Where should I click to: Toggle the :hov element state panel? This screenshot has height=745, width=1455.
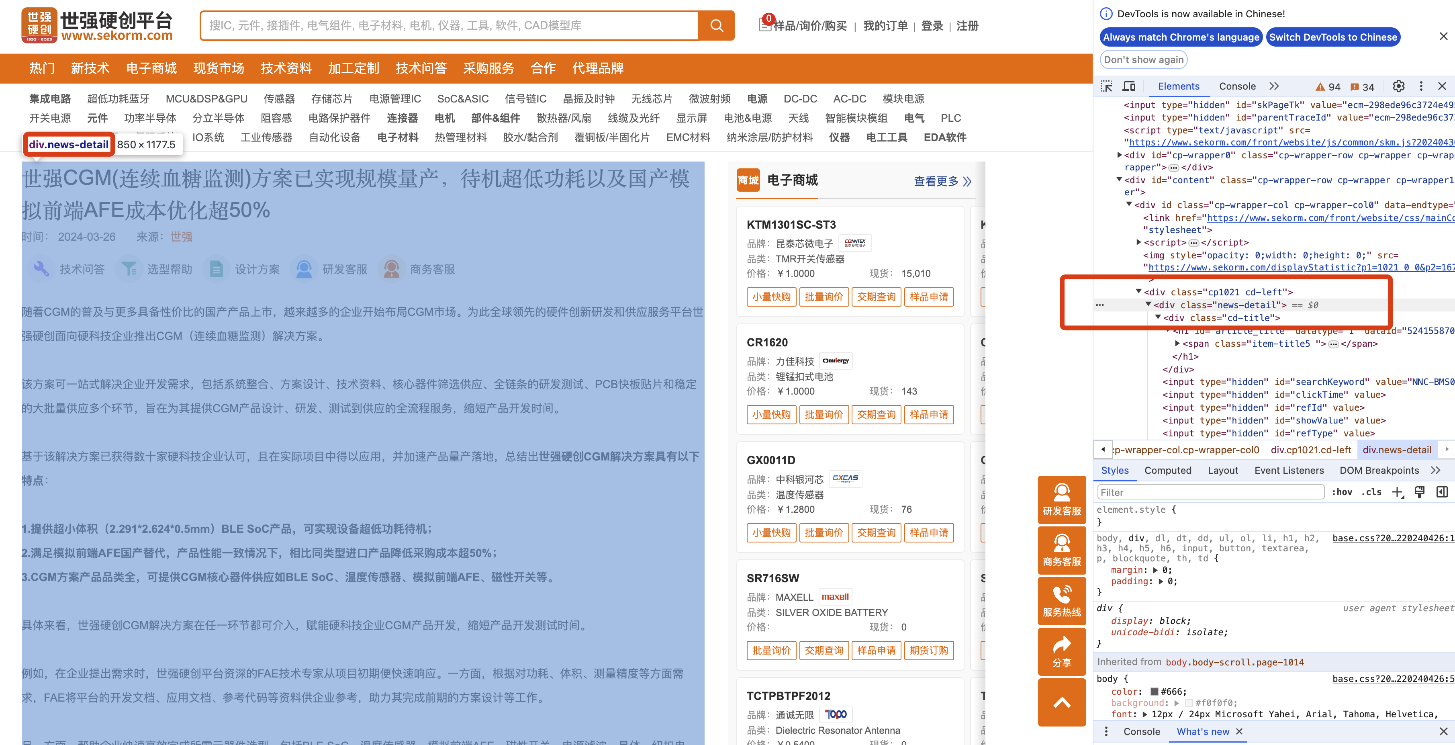click(1342, 493)
